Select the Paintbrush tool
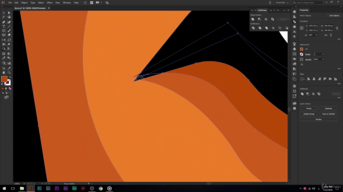343x192 pixels. (x=9, y=31)
